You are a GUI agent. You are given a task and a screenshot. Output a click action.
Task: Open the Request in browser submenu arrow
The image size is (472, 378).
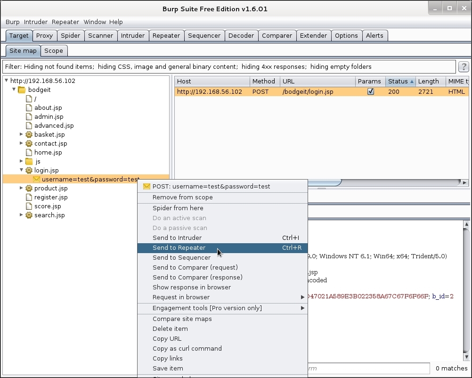tap(302, 297)
